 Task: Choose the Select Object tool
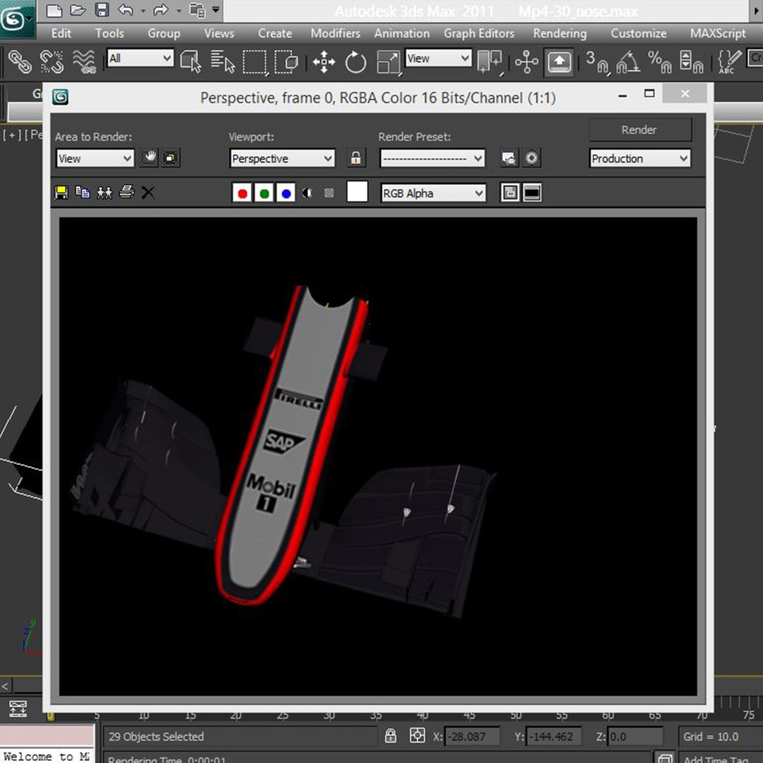point(190,61)
